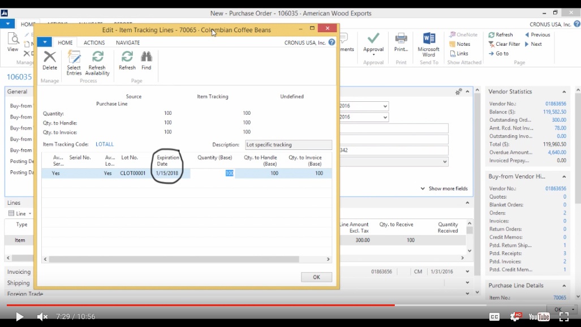Viewport: 581px width, 327px height.
Task: Click Qty. to Receive value 100 in Lines
Action: tap(411, 240)
